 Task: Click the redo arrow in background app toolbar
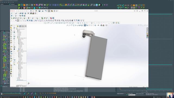45,8
